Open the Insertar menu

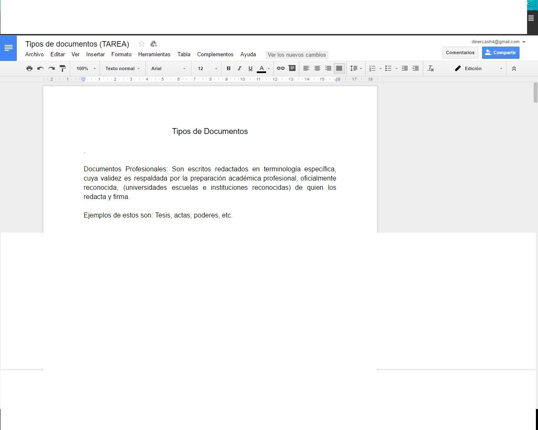(x=95, y=55)
